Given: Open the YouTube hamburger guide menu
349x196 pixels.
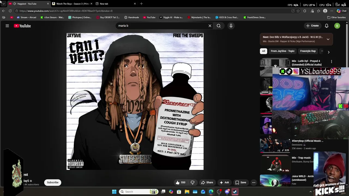Looking at the screenshot, I should 7,26.
